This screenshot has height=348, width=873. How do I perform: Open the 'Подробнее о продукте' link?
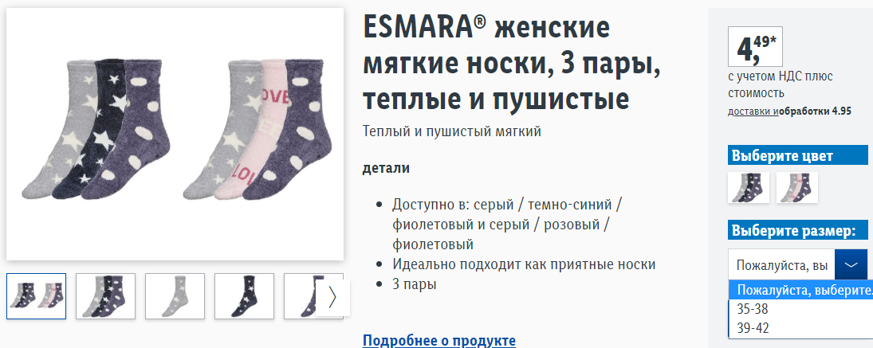(438, 340)
